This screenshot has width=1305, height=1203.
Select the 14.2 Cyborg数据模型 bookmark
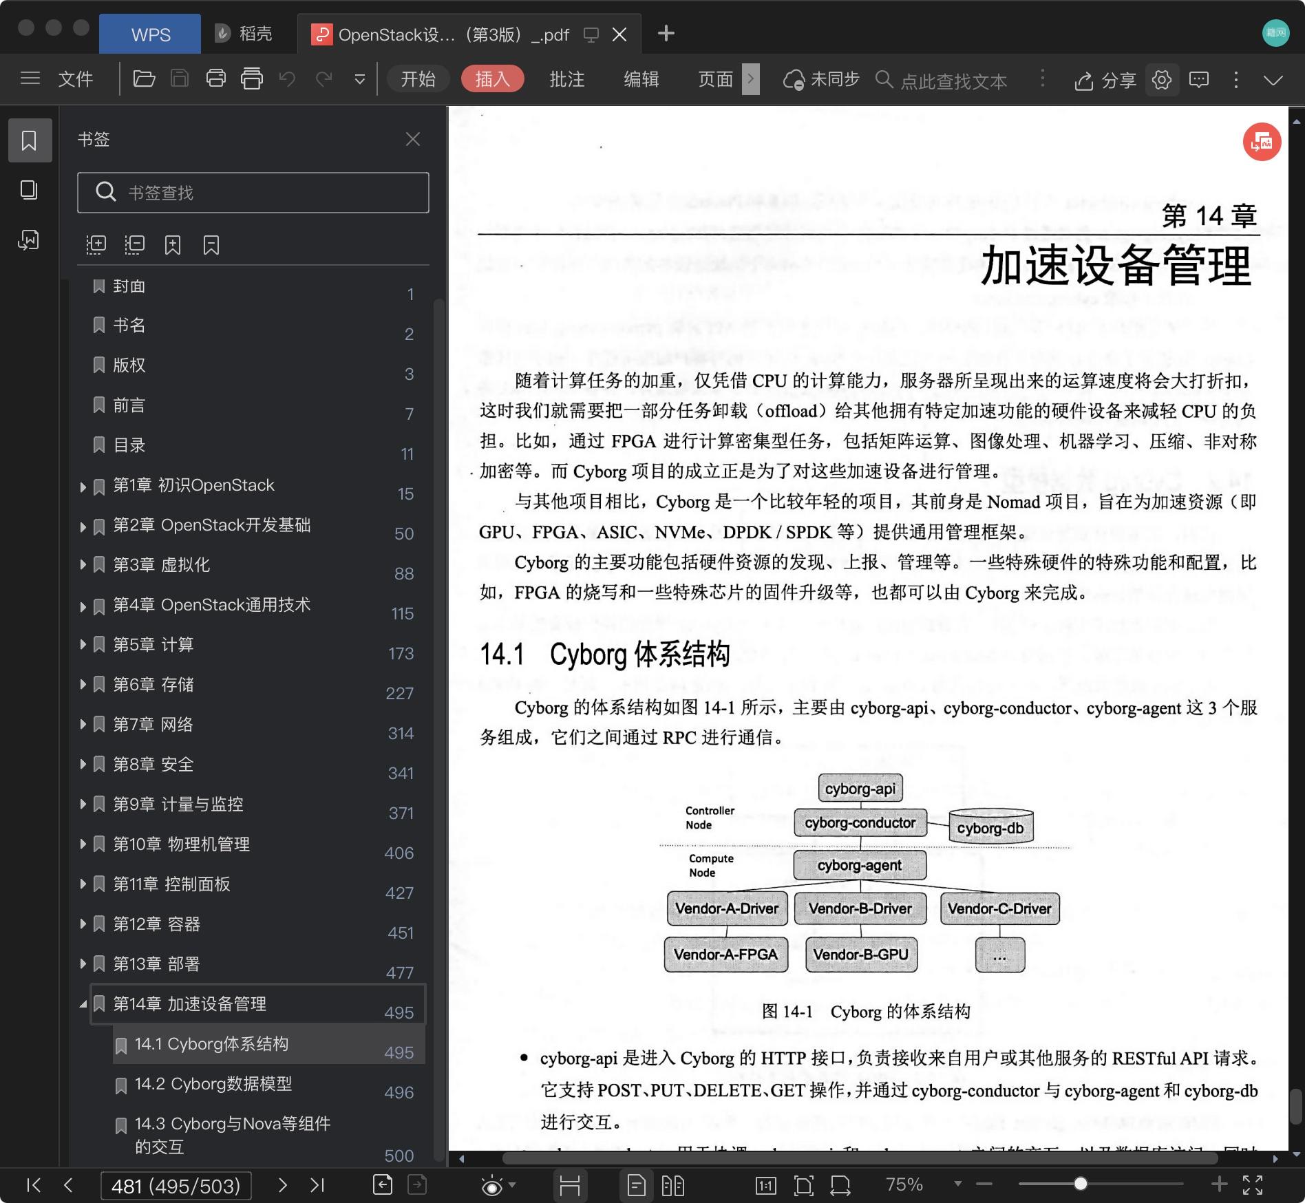pos(213,1084)
